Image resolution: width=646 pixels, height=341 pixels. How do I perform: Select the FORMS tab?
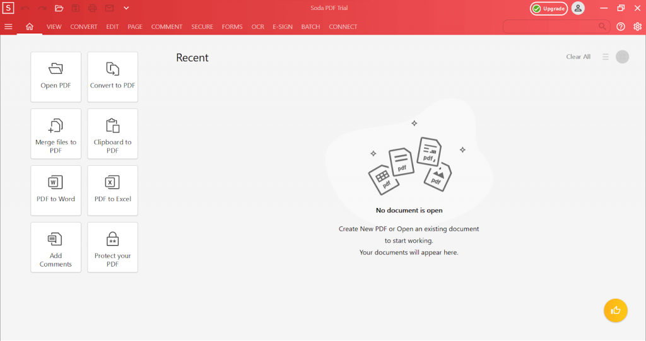[x=232, y=26]
